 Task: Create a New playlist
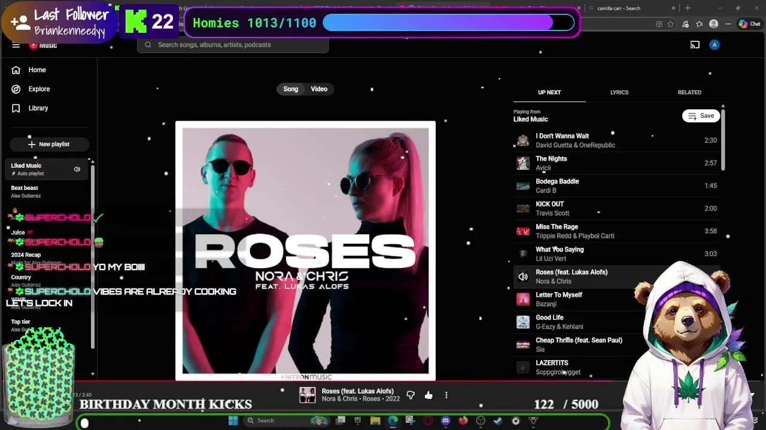[x=49, y=144]
